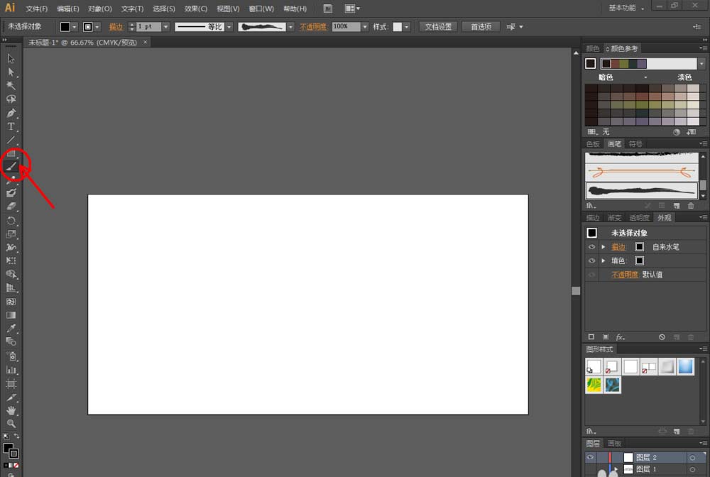
Task: Select the Blob Brush tool
Action: 11,193
